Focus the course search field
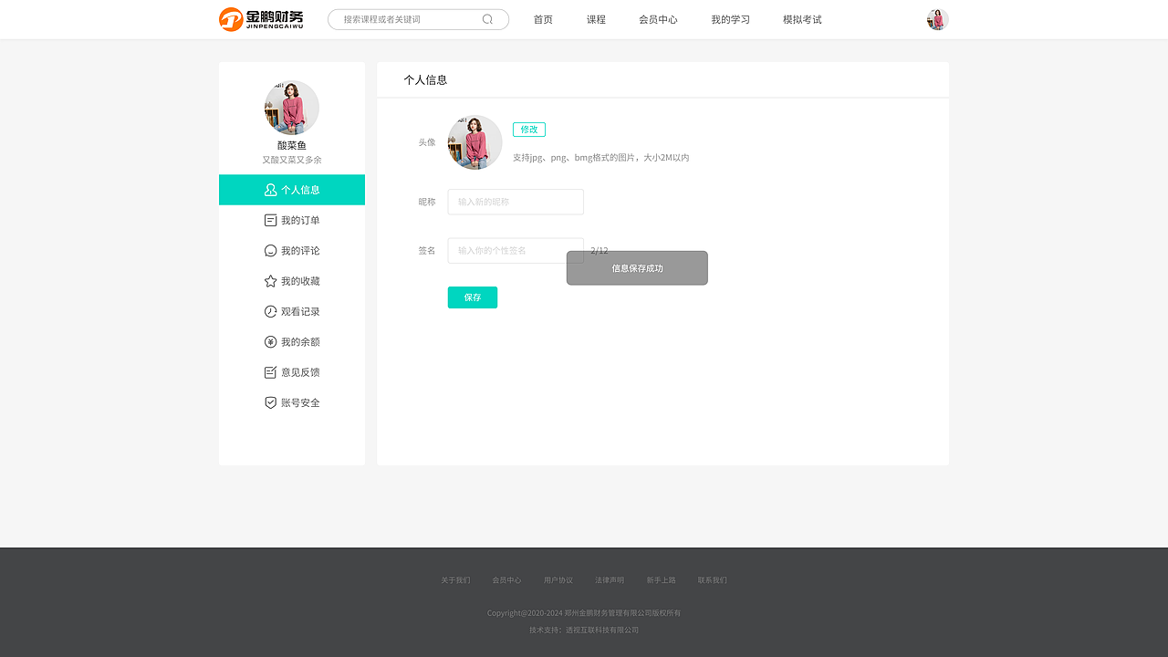The width and height of the screenshot is (1168, 657). click(418, 19)
